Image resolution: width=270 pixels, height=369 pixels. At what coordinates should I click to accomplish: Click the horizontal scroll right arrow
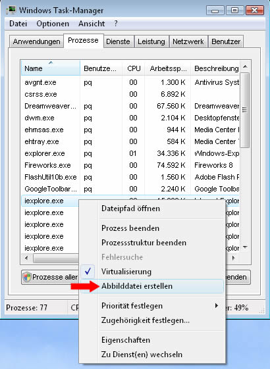click(x=234, y=258)
